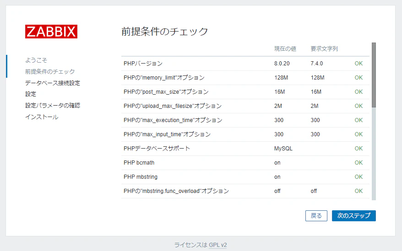Click the OK status for memory_limit

[x=359, y=78]
